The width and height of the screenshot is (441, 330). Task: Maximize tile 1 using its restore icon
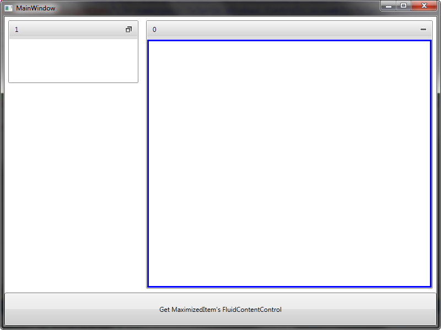pos(128,30)
